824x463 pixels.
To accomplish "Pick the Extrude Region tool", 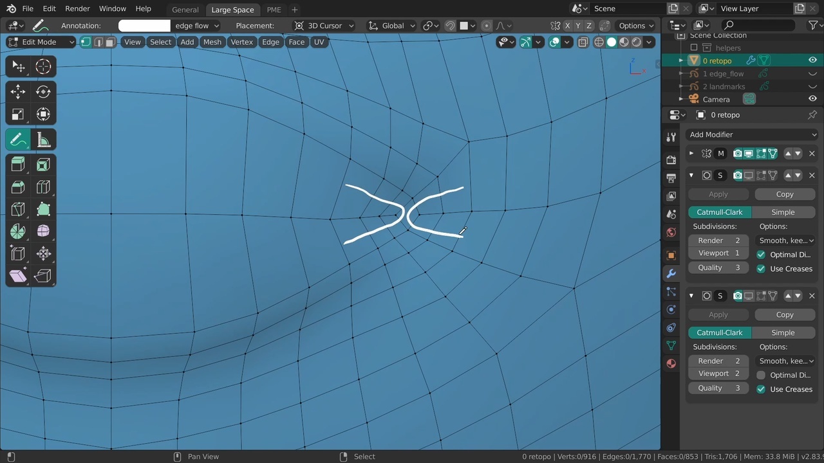I will point(18,165).
